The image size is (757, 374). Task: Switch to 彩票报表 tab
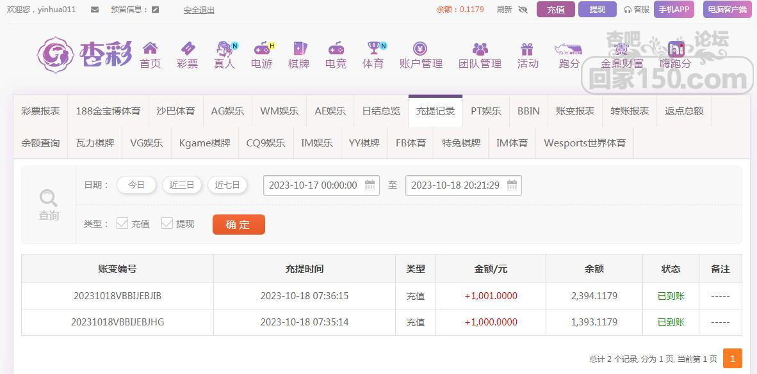[x=40, y=111]
